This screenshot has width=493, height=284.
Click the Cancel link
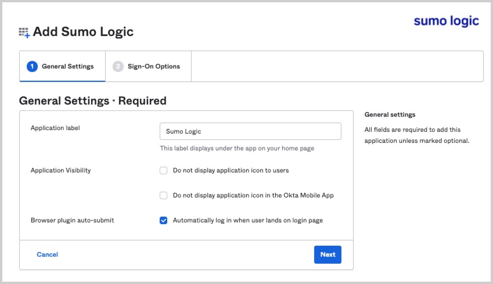[x=47, y=254]
